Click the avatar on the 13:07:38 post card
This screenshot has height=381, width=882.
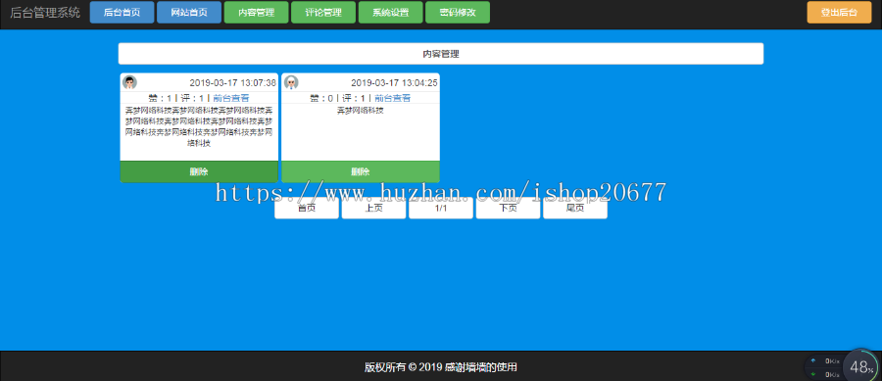click(x=129, y=82)
